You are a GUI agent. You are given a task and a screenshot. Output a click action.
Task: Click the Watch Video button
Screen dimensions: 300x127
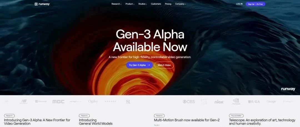tap(164, 65)
